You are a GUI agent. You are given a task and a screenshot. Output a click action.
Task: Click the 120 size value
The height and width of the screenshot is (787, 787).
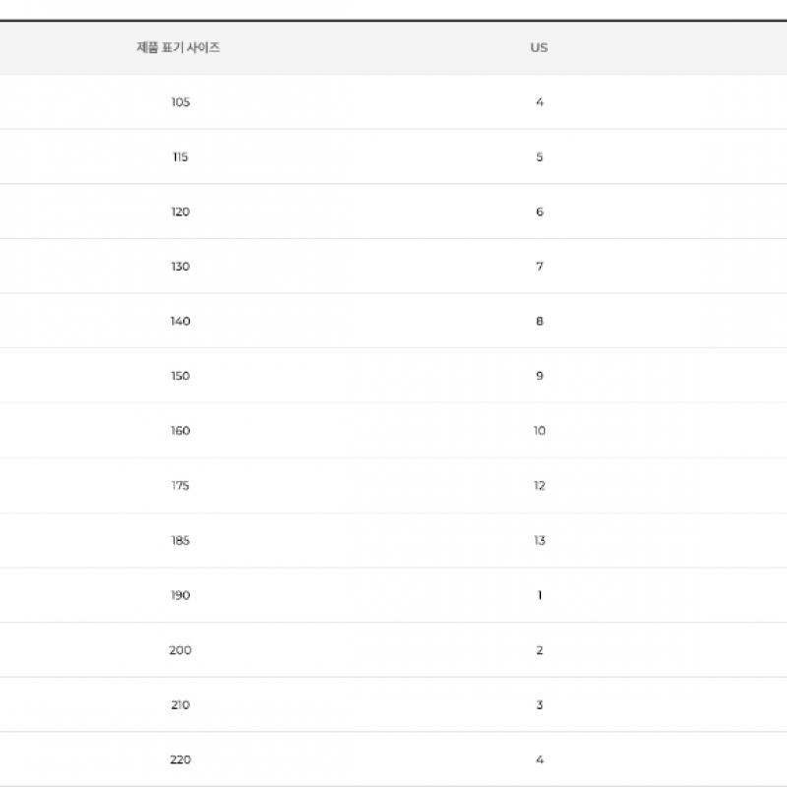tap(180, 212)
